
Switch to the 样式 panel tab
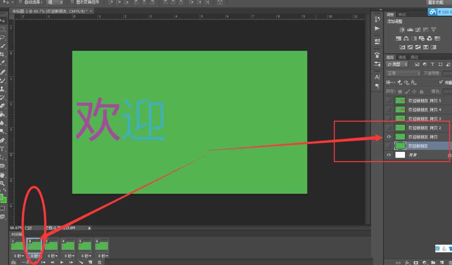[x=402, y=14]
